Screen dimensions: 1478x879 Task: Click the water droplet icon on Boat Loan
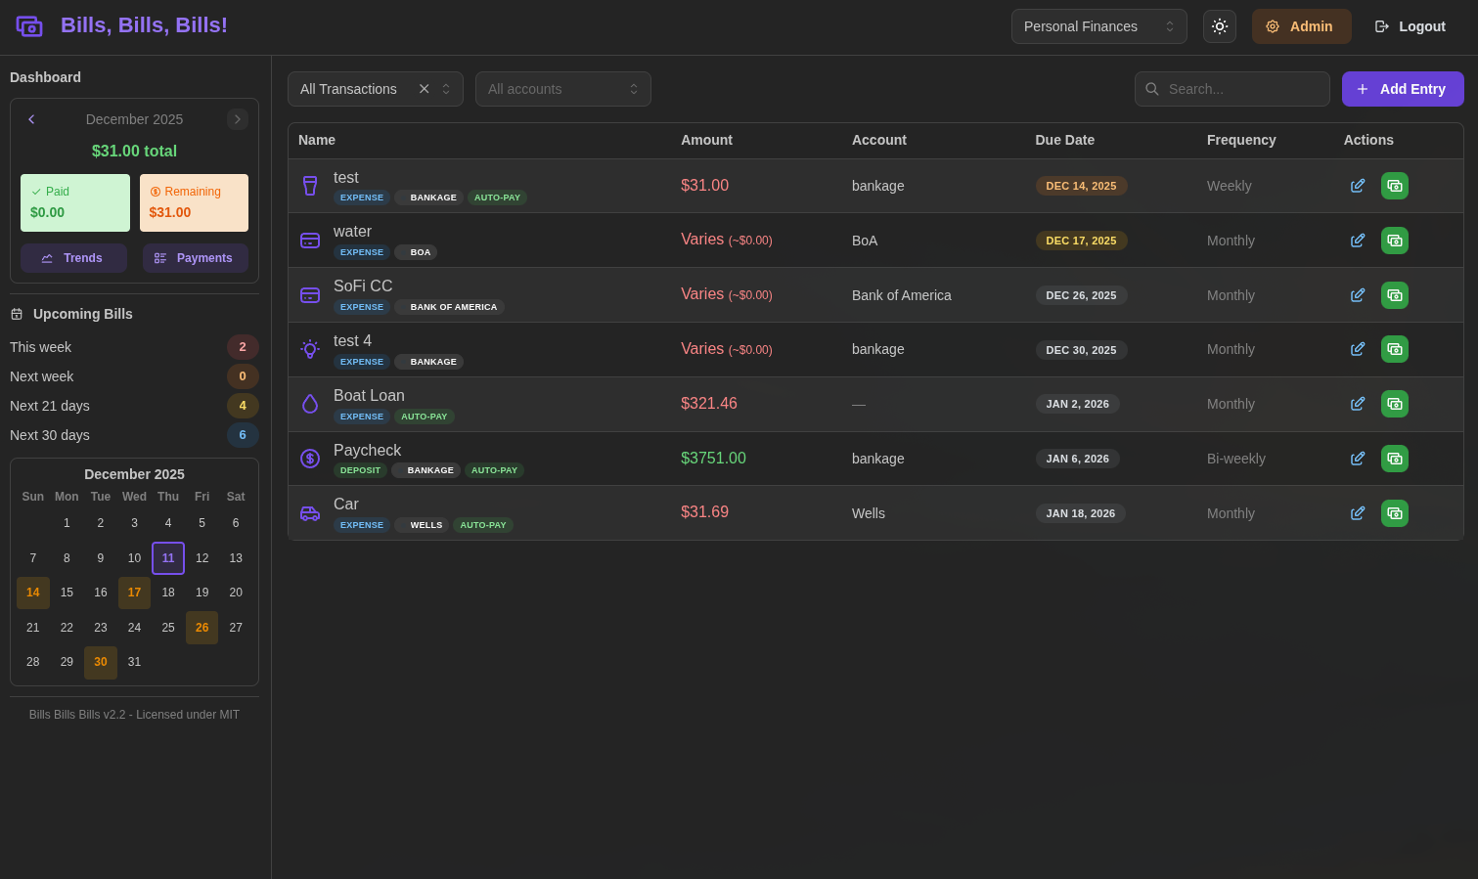310,403
